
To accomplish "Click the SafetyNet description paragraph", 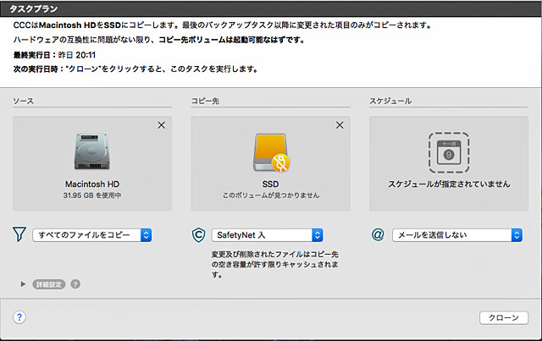I will [274, 264].
